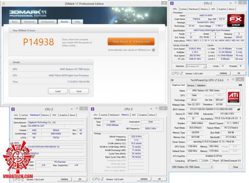Click the CAS# Latency 10.0 clocks value
249x183 pixels.
[136, 143]
